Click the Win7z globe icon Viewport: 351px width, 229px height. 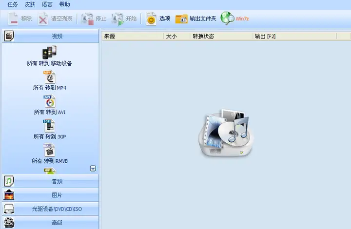tap(227, 18)
